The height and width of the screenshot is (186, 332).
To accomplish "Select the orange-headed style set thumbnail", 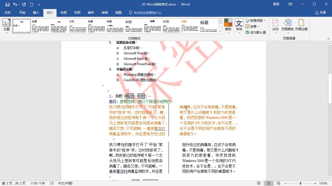I will [x=190, y=26].
